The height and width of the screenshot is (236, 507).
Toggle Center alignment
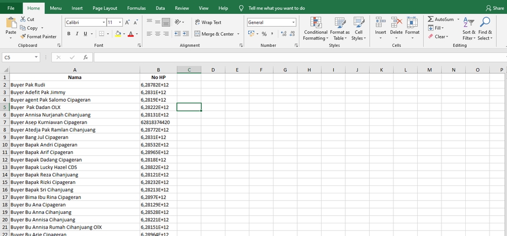pyautogui.click(x=158, y=34)
